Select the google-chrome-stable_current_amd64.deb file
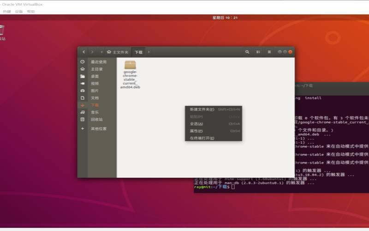 [130, 74]
